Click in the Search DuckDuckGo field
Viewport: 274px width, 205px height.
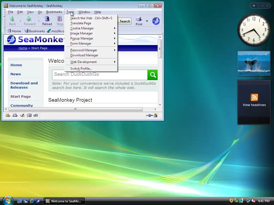pos(100,75)
